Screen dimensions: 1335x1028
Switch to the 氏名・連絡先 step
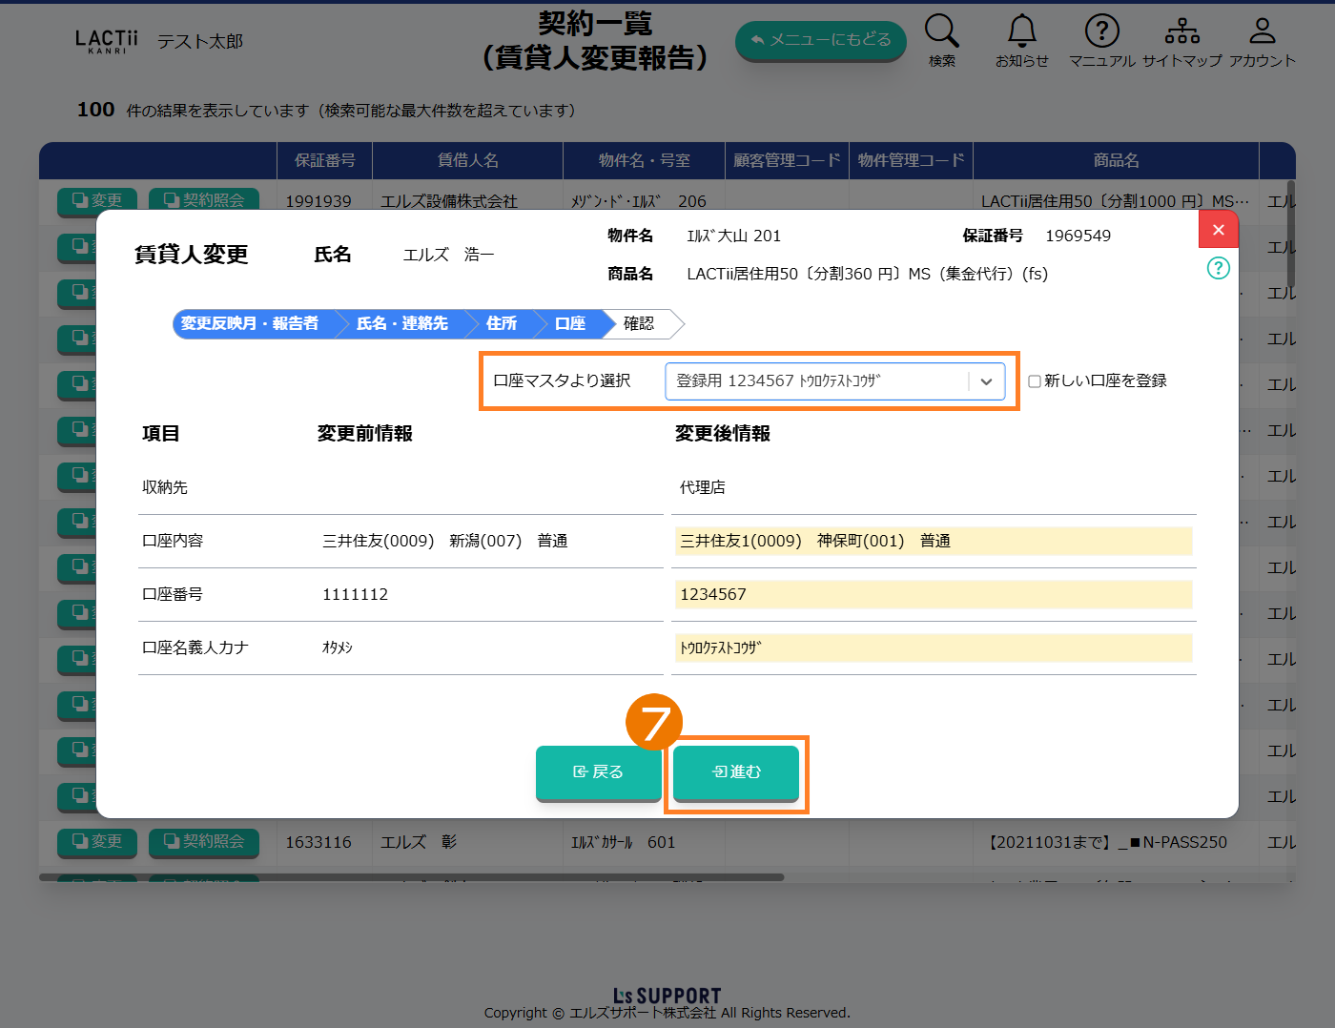(401, 324)
